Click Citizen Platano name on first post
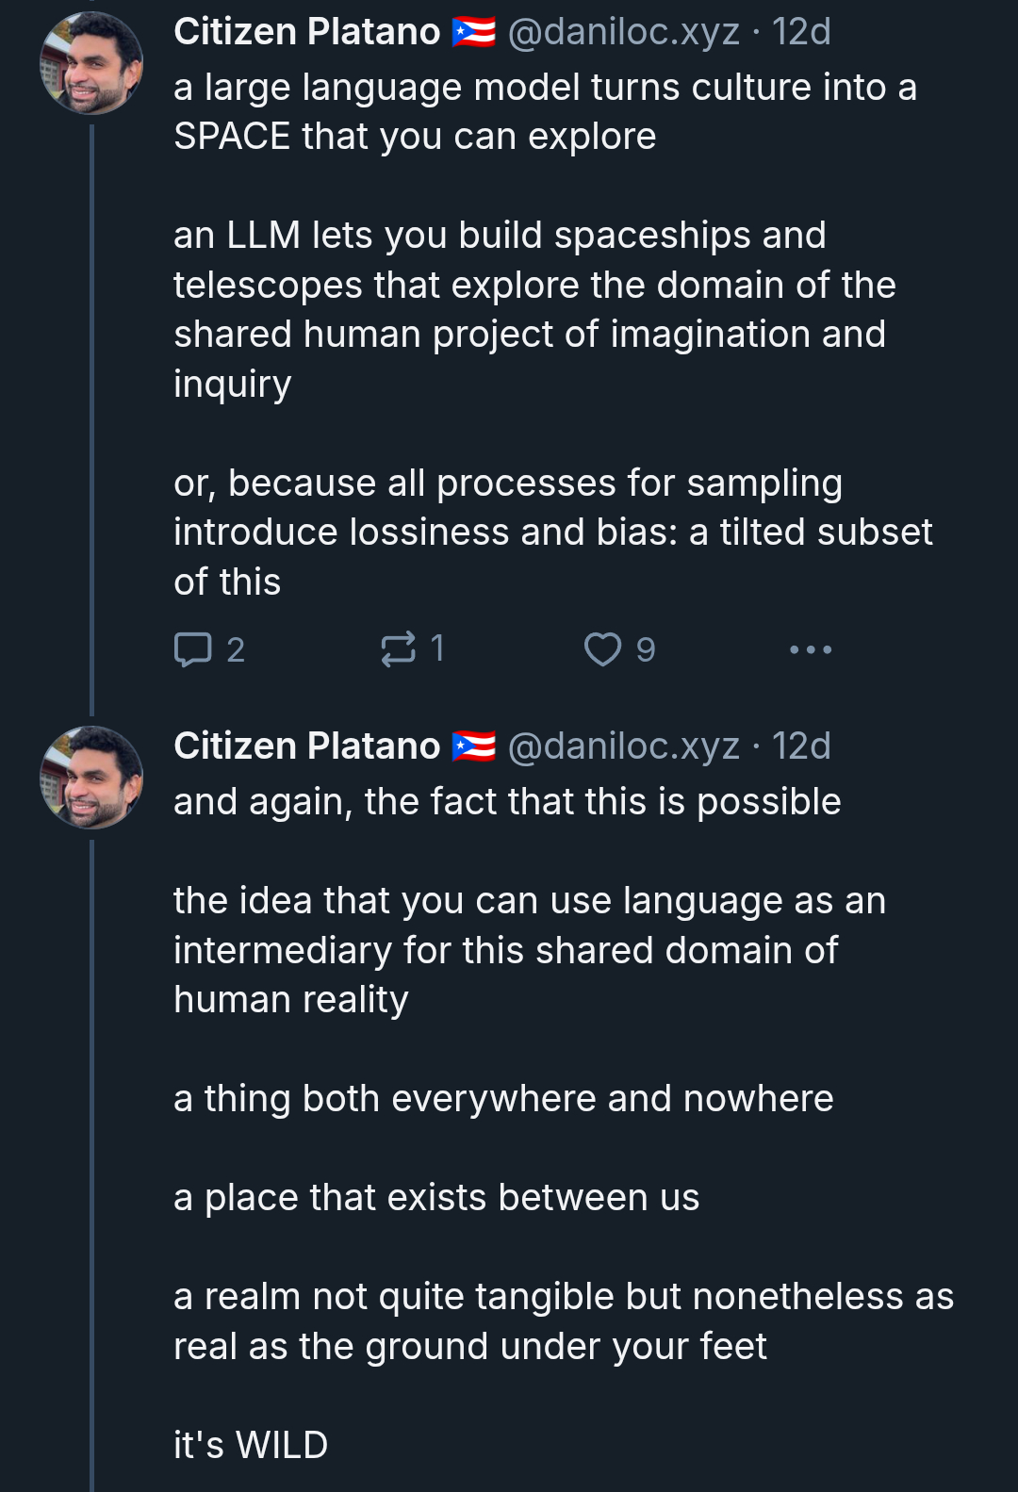Image resolution: width=1018 pixels, height=1492 pixels. [307, 32]
